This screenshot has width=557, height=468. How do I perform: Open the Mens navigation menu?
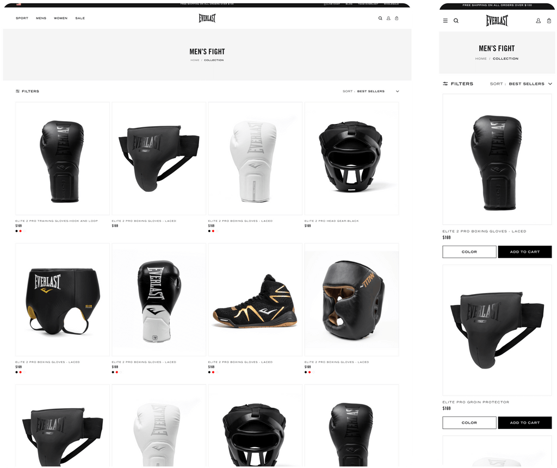(x=41, y=18)
